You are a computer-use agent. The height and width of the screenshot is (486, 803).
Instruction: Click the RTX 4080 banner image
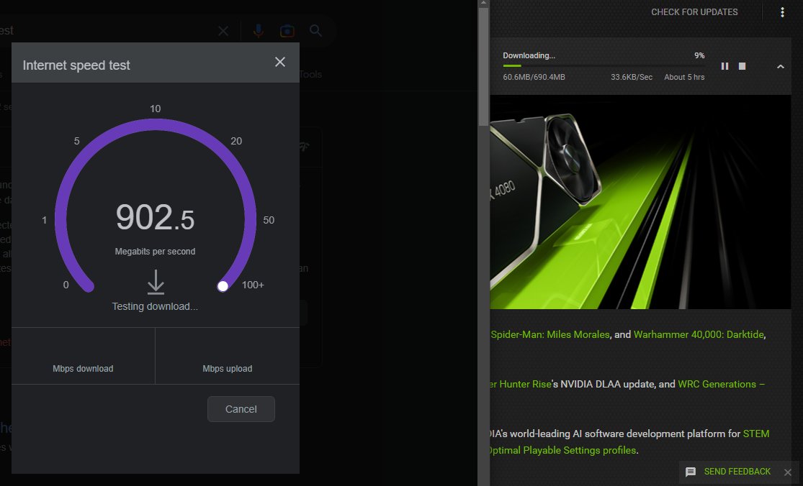641,202
